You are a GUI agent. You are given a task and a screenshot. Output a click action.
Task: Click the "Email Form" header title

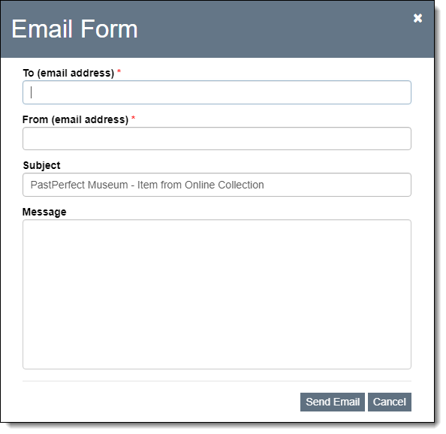[x=74, y=29]
